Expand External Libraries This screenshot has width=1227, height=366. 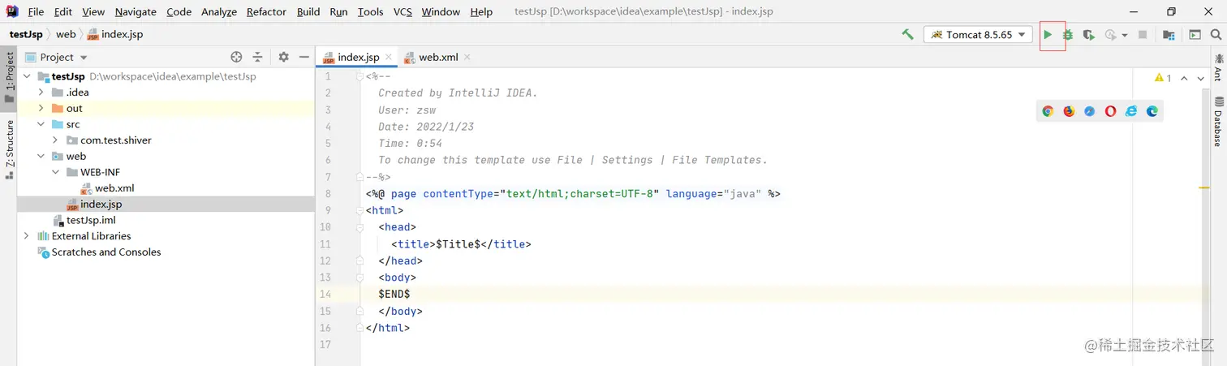point(27,236)
